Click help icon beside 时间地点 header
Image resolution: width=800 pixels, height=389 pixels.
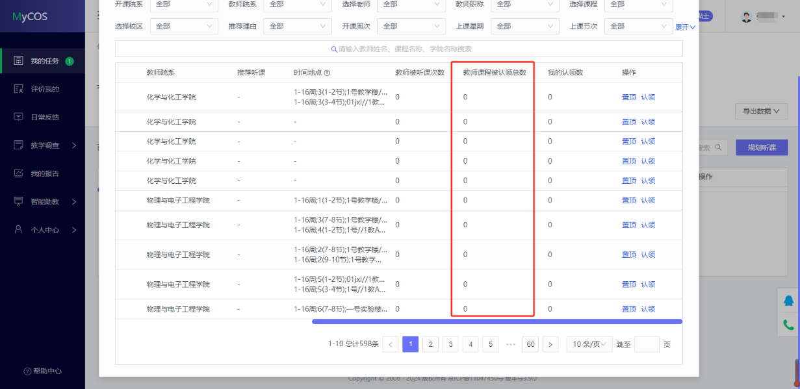click(327, 73)
